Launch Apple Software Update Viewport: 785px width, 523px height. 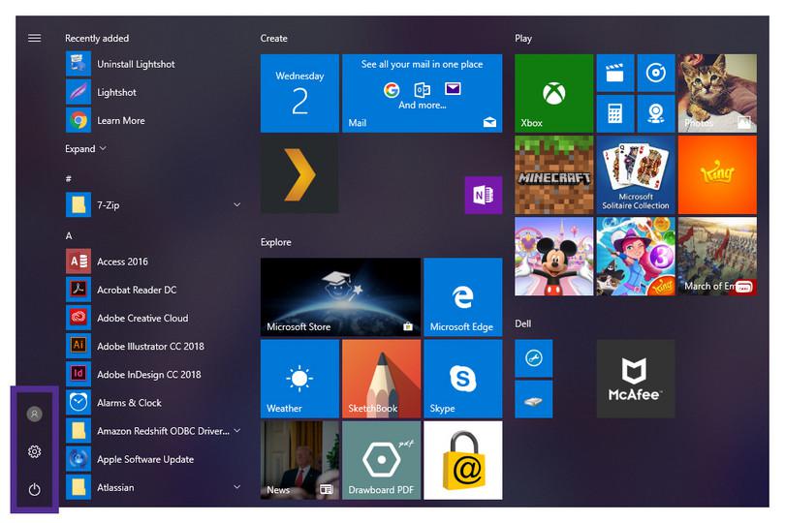155,459
